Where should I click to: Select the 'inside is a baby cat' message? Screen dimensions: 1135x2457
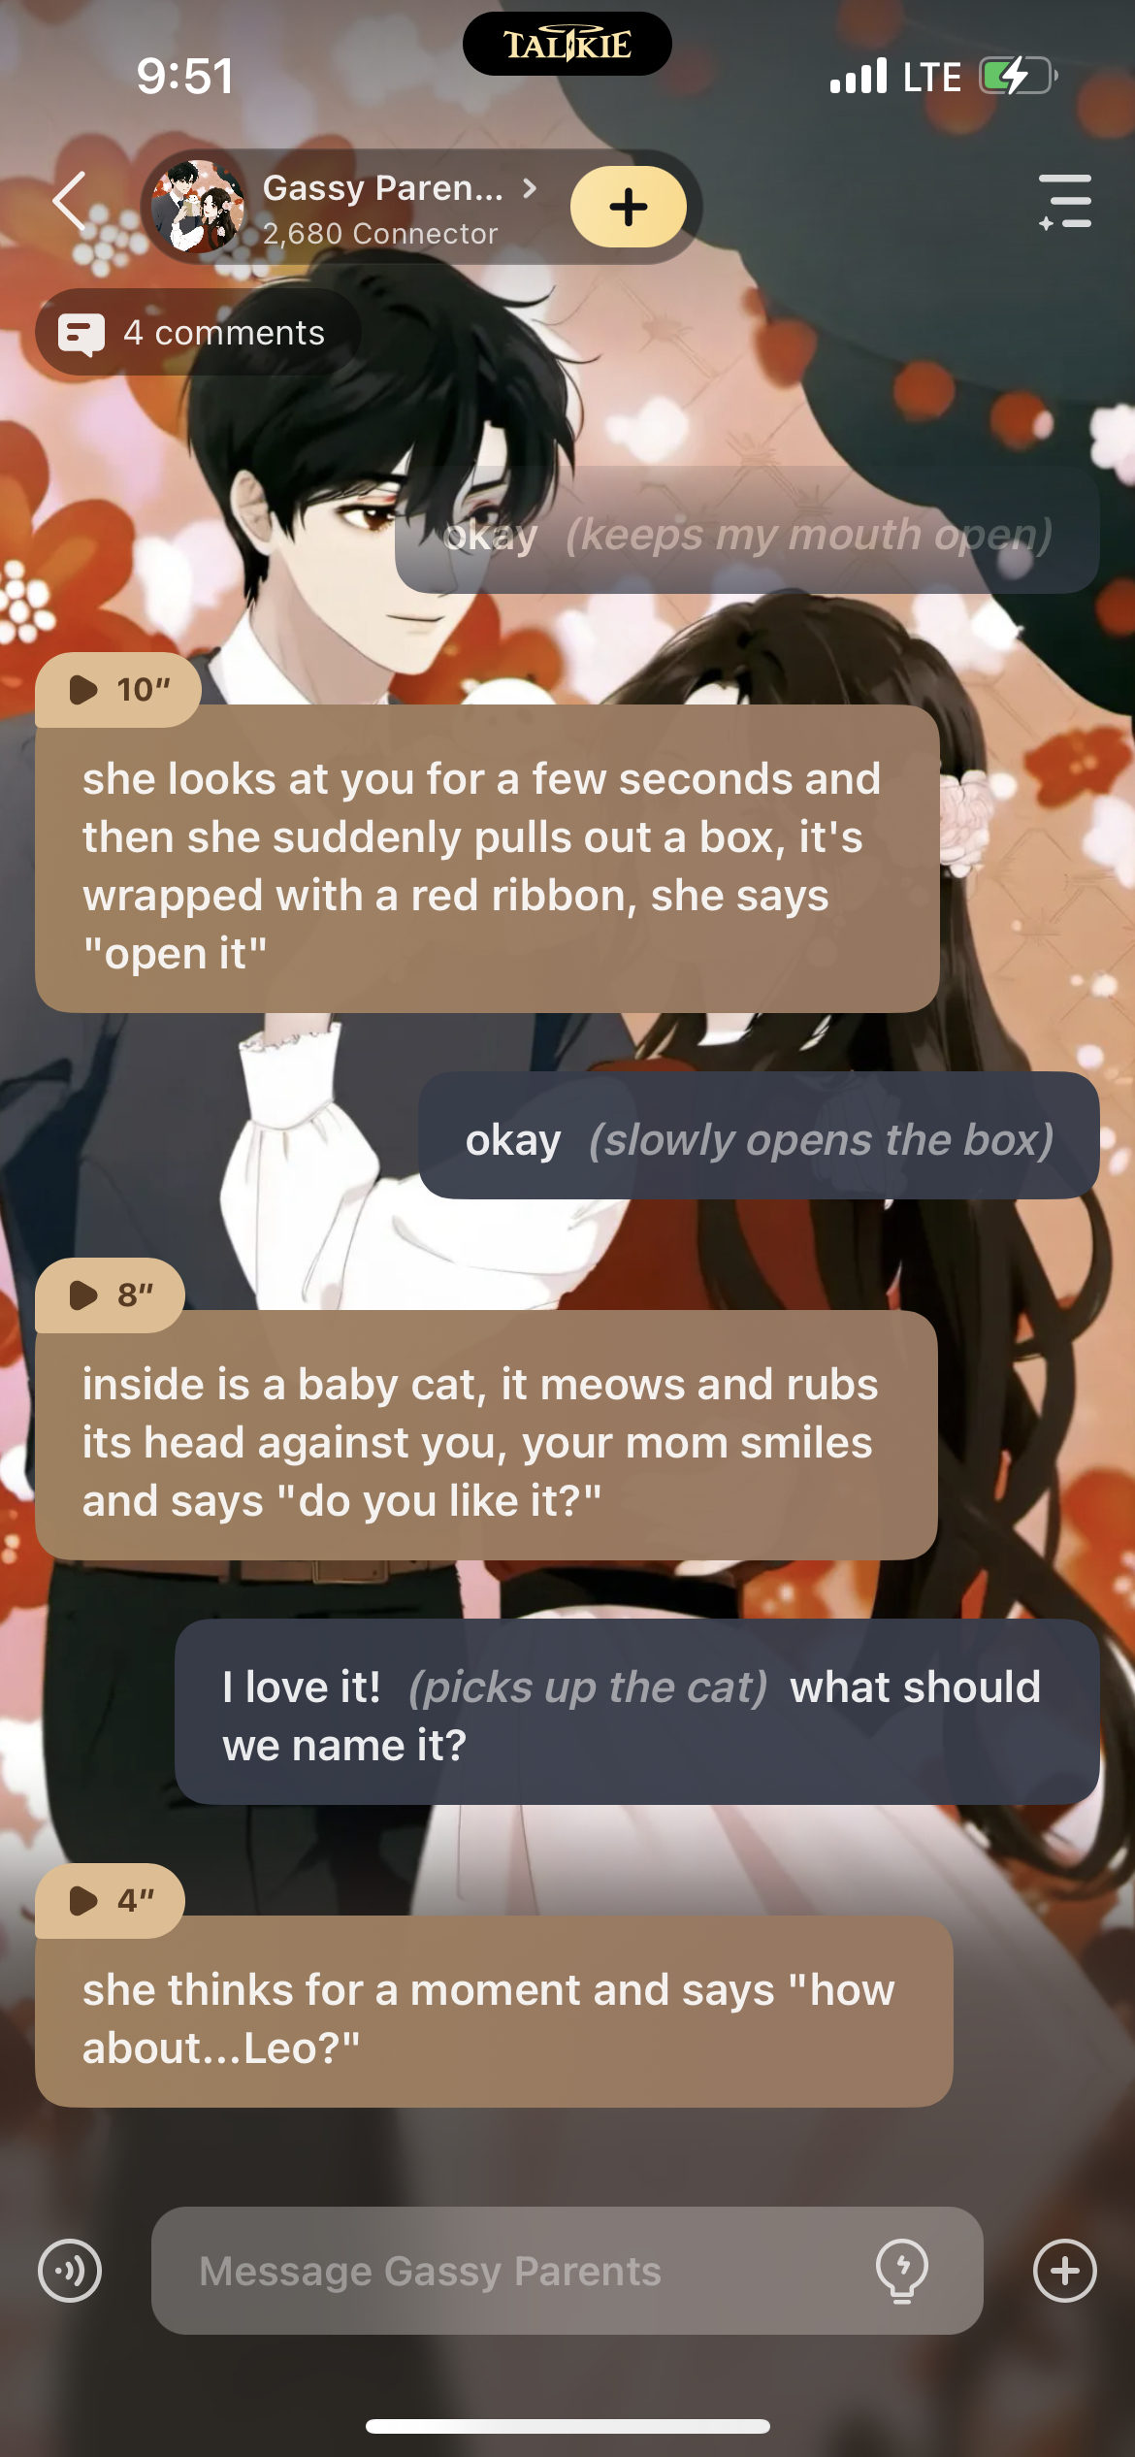(486, 1436)
